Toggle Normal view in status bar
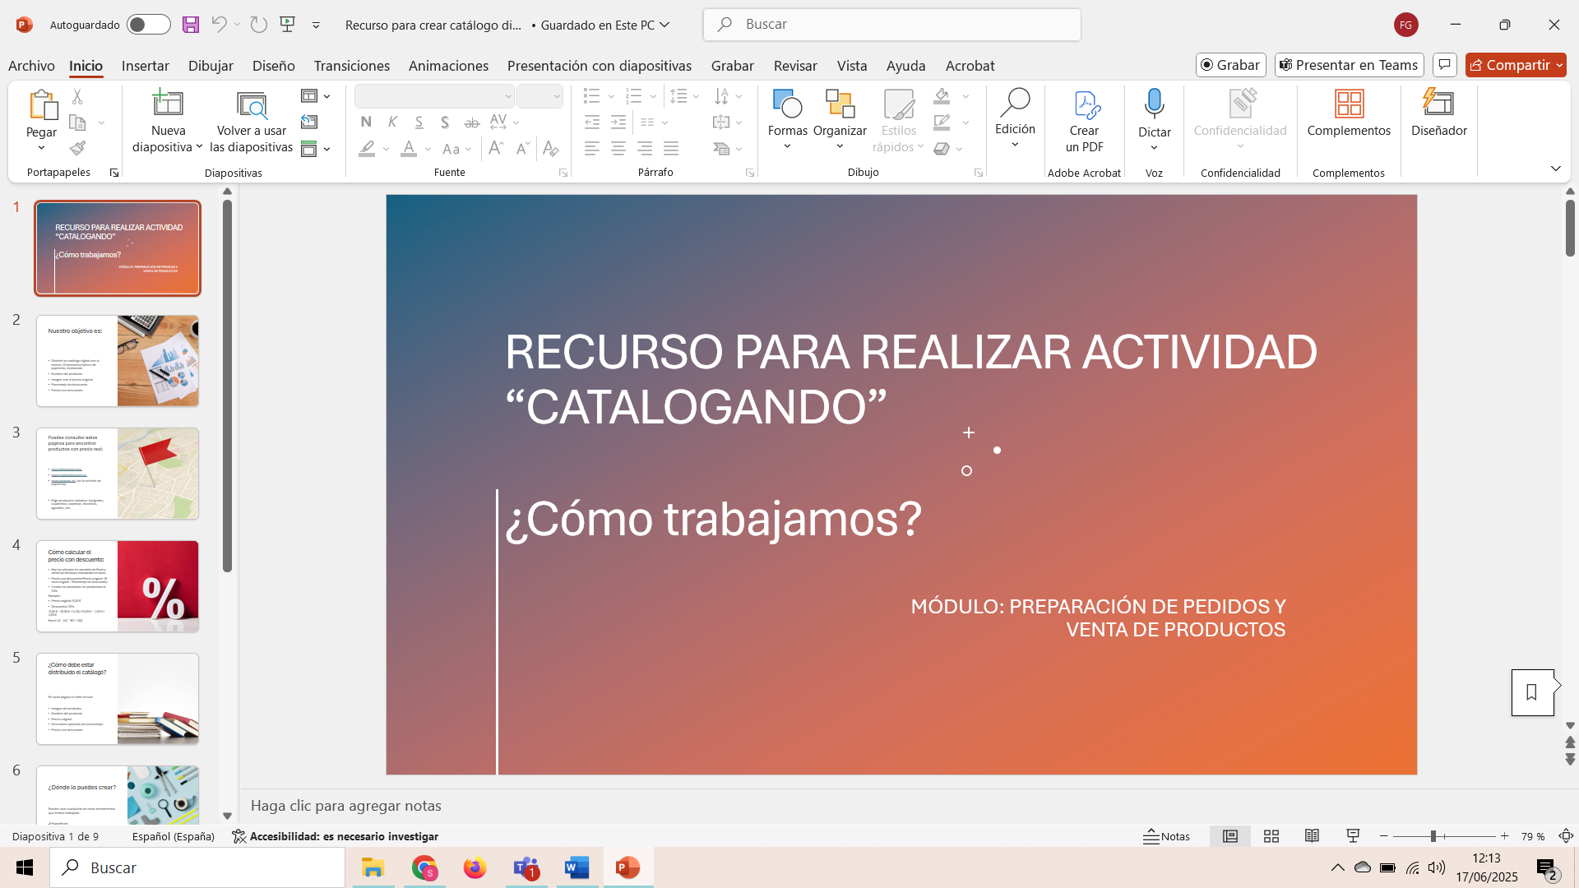This screenshot has width=1579, height=888. [1230, 836]
